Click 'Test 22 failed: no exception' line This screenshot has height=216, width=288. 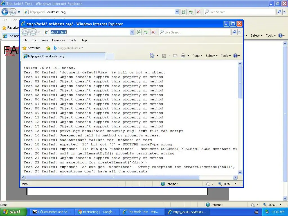tap(85, 162)
